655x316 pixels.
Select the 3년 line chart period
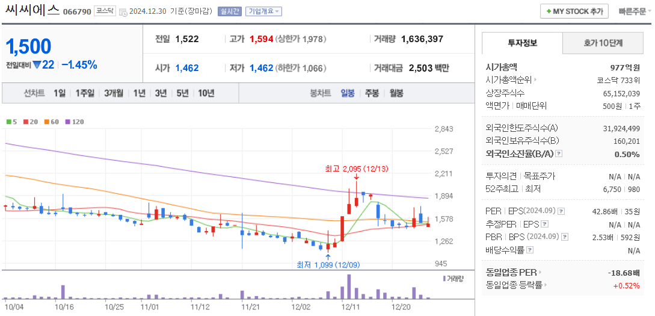(161, 93)
